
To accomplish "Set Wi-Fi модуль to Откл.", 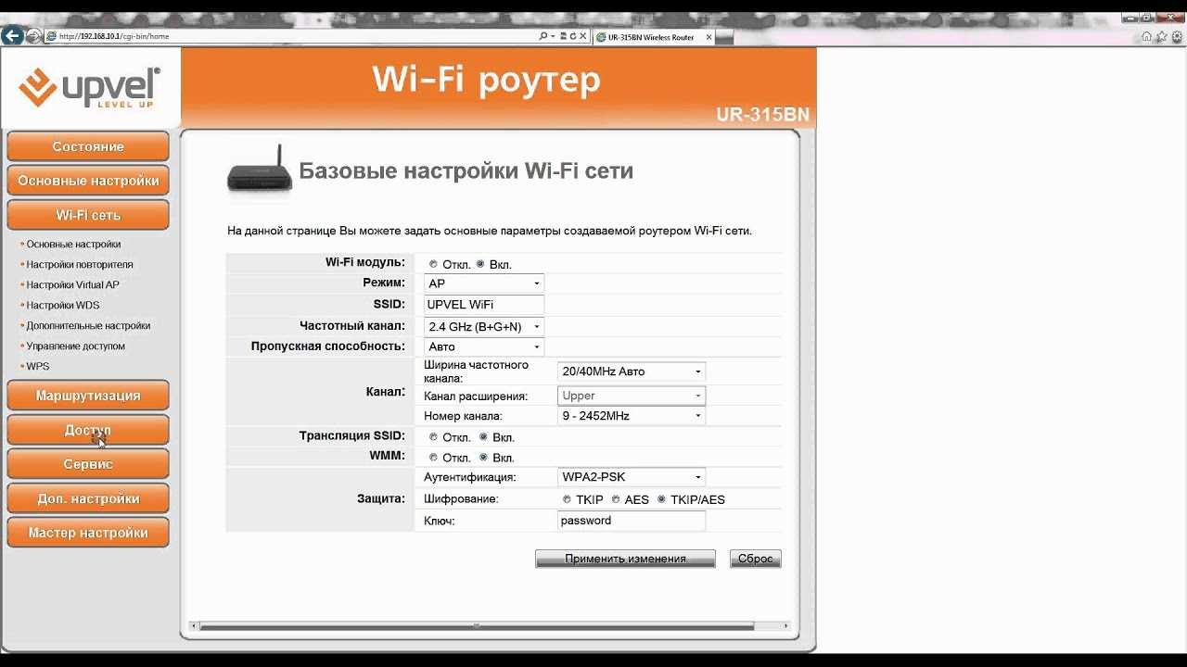I will click(x=433, y=264).
